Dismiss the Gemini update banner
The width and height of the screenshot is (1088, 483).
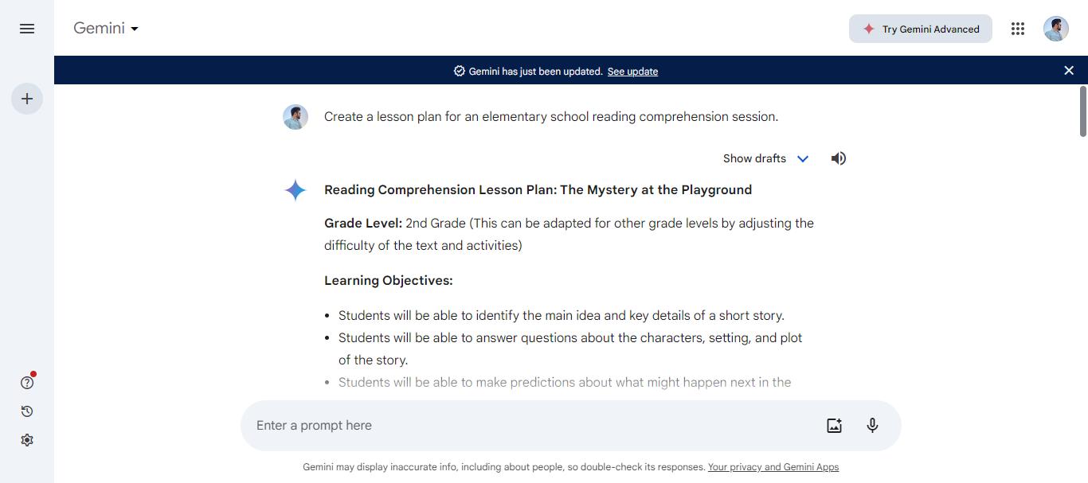click(1069, 70)
